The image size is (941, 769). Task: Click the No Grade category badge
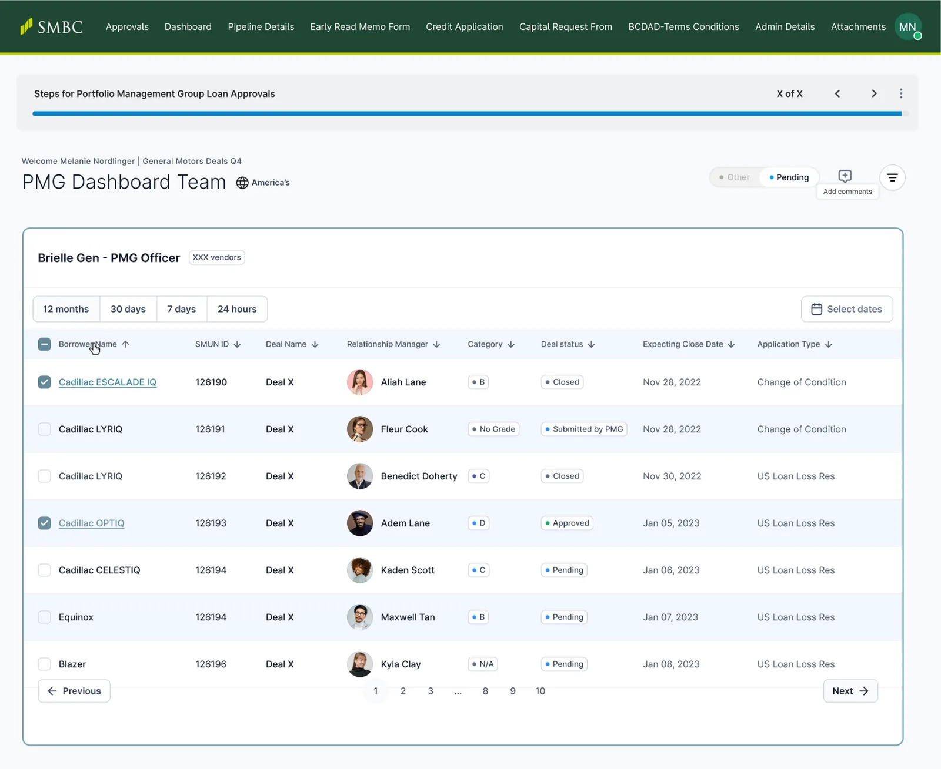[x=493, y=429]
